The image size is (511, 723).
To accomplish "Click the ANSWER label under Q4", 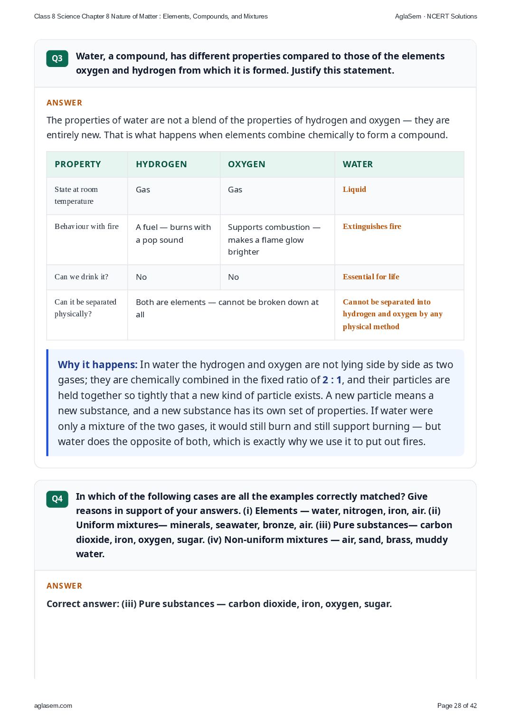I will coord(64,586).
